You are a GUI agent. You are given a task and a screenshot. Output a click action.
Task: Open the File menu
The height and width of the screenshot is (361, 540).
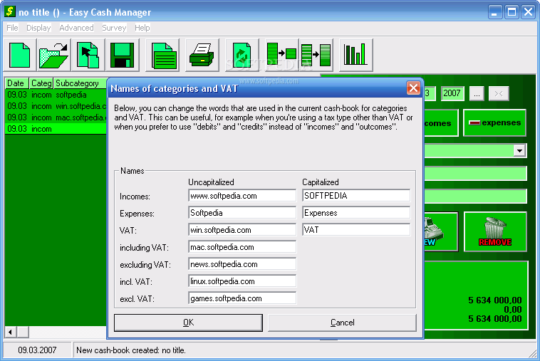[x=12, y=28]
